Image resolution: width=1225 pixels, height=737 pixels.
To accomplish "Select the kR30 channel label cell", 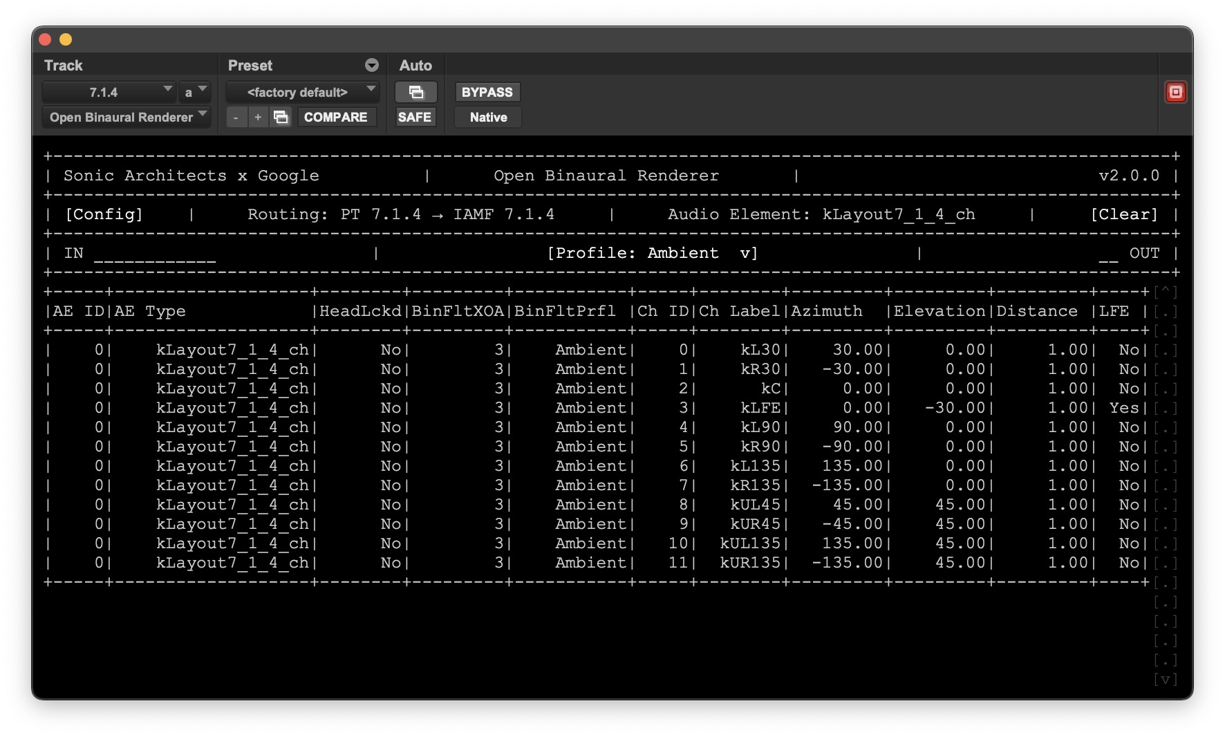I will click(x=760, y=369).
